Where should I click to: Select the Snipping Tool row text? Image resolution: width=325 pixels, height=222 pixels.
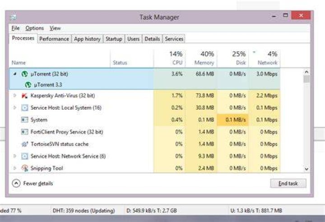tap(47, 168)
